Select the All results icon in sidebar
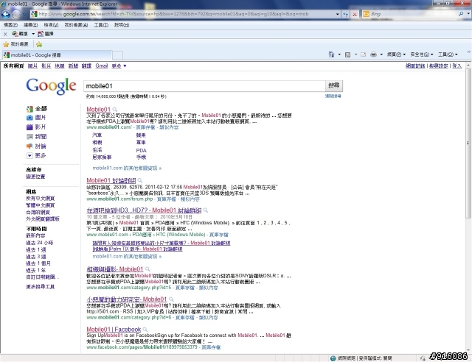Viewport: 472px width, 362px height. pyautogui.click(x=29, y=109)
